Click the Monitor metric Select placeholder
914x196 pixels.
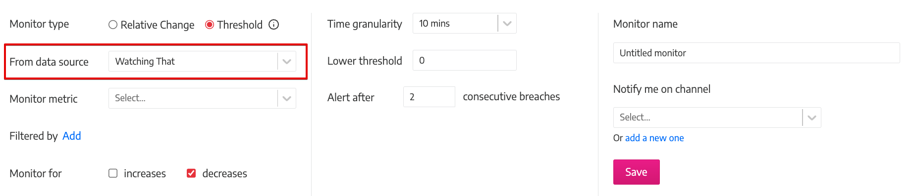tap(130, 98)
